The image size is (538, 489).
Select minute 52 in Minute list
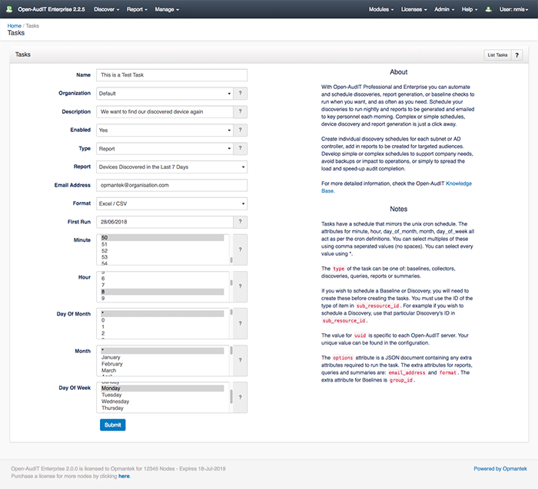(x=162, y=250)
